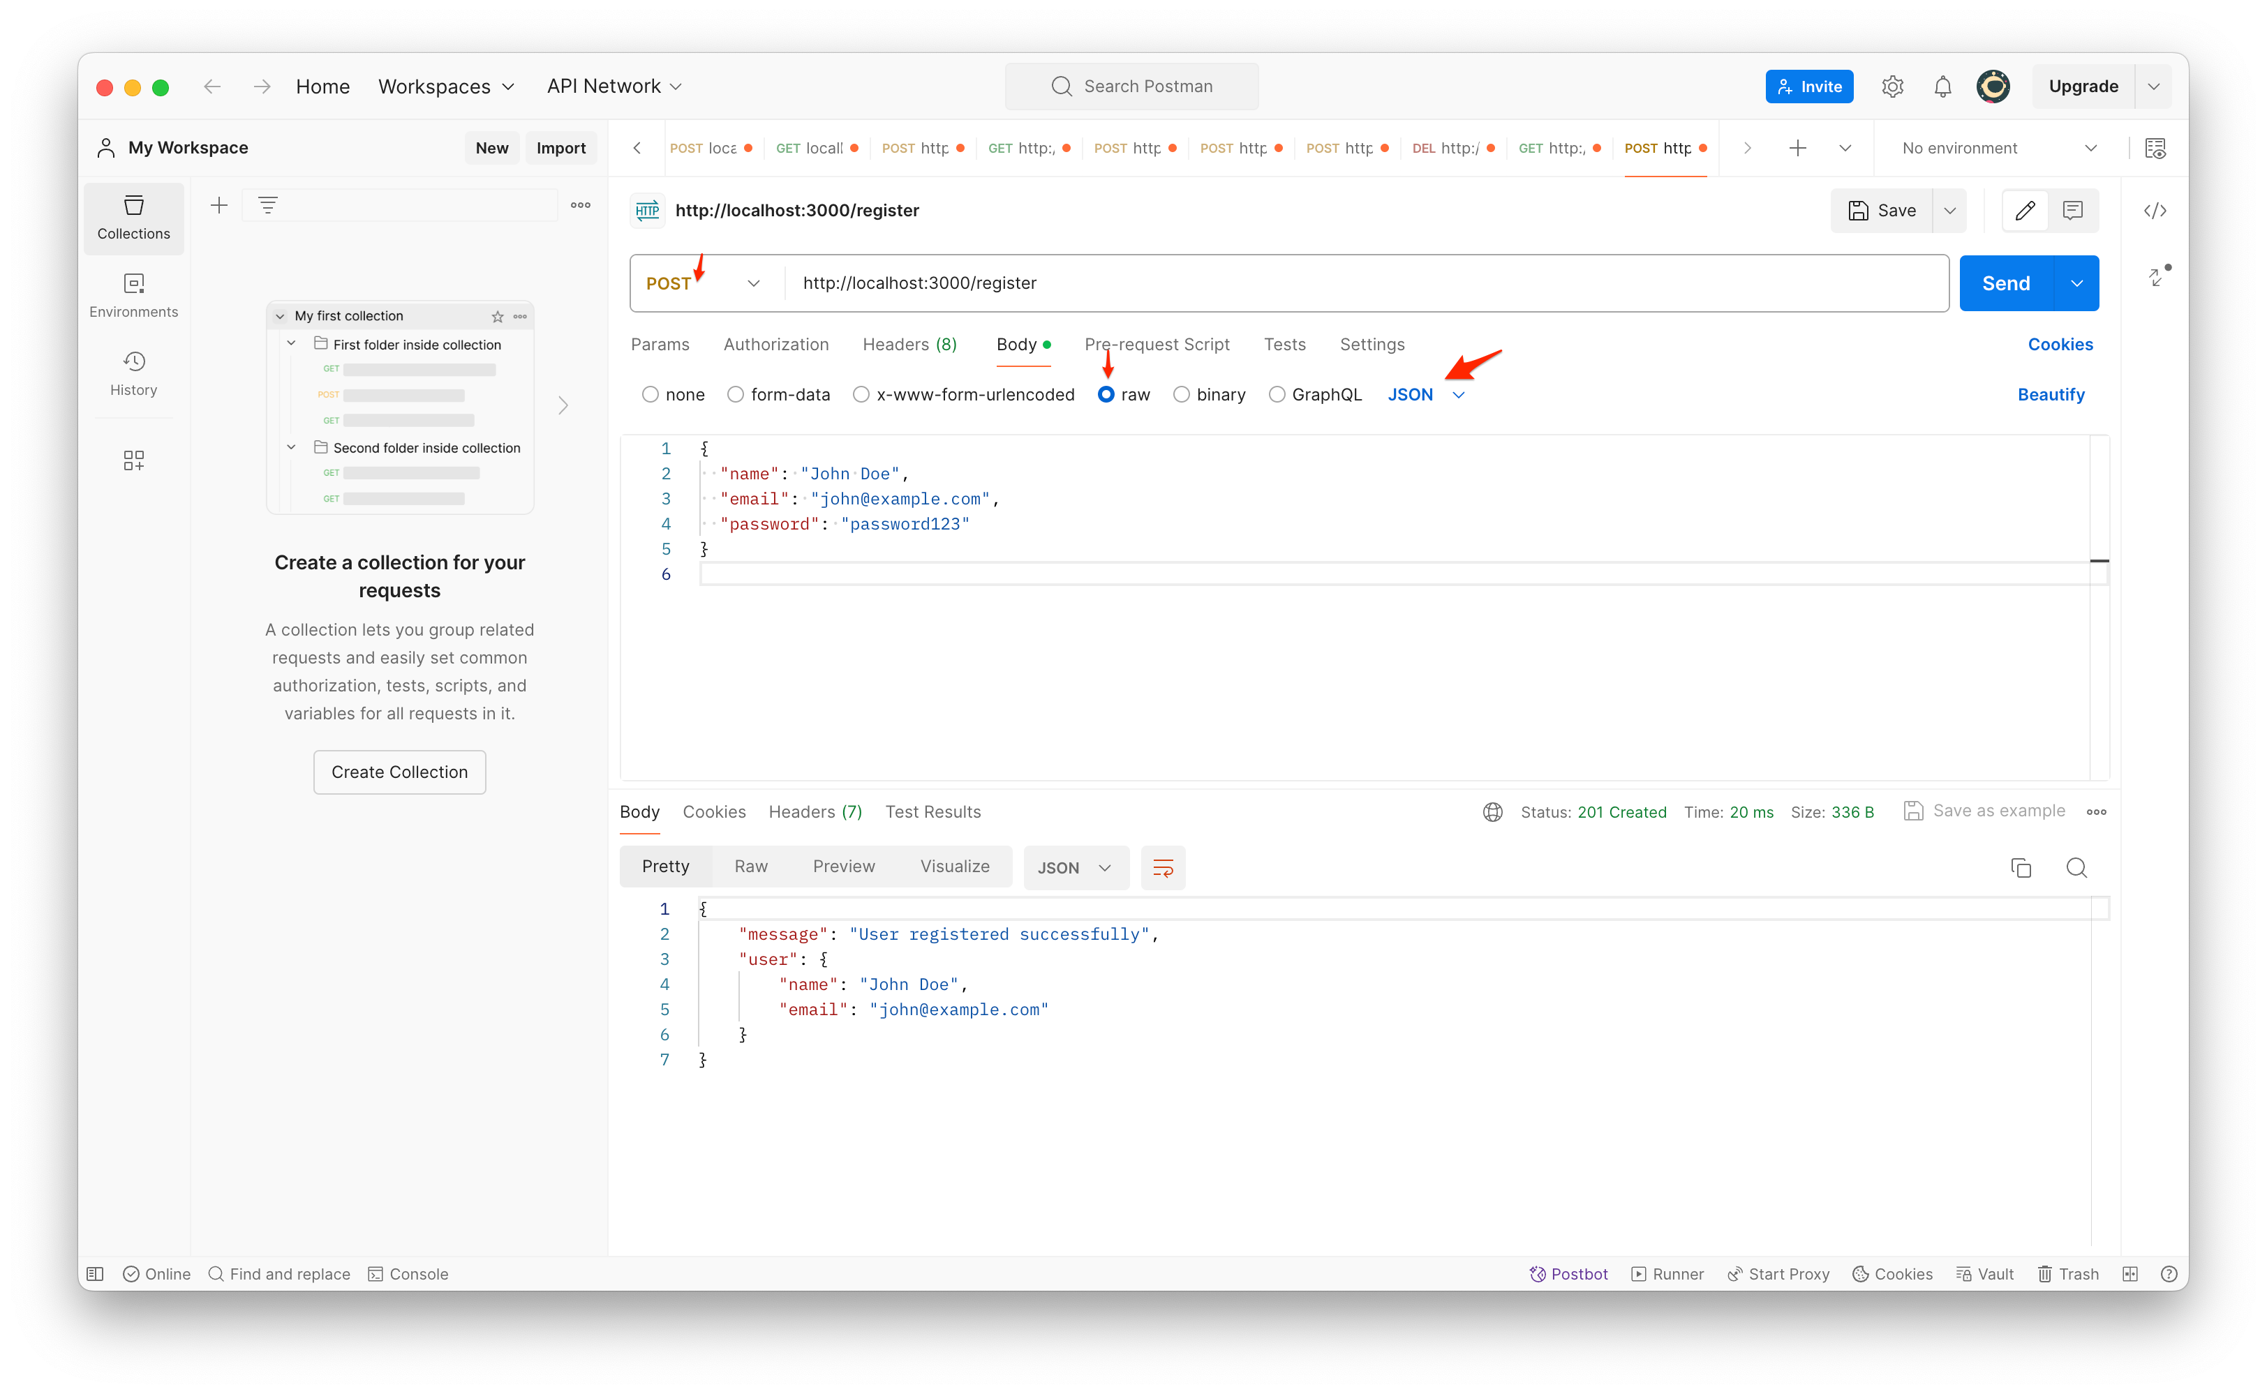
Task: Open the POST request method dropdown
Action: tap(703, 283)
